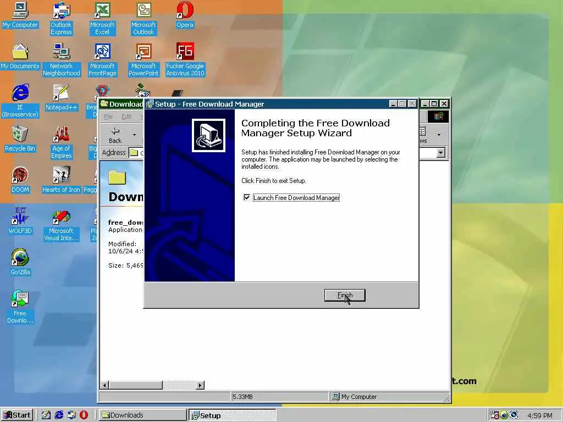Switch to Downloads taskbar button
Viewport: 563px width, 422px height.
pyautogui.click(x=143, y=415)
